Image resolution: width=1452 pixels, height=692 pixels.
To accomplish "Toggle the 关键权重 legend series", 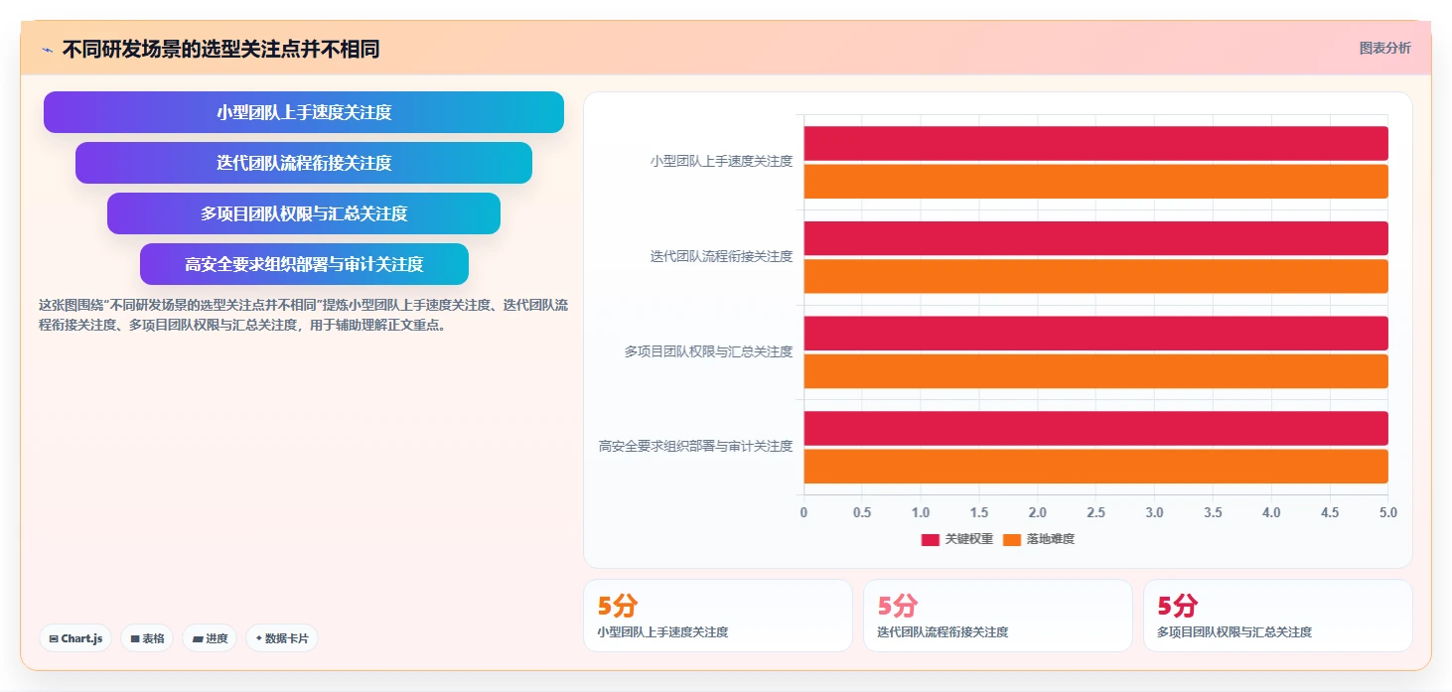I will pos(956,539).
